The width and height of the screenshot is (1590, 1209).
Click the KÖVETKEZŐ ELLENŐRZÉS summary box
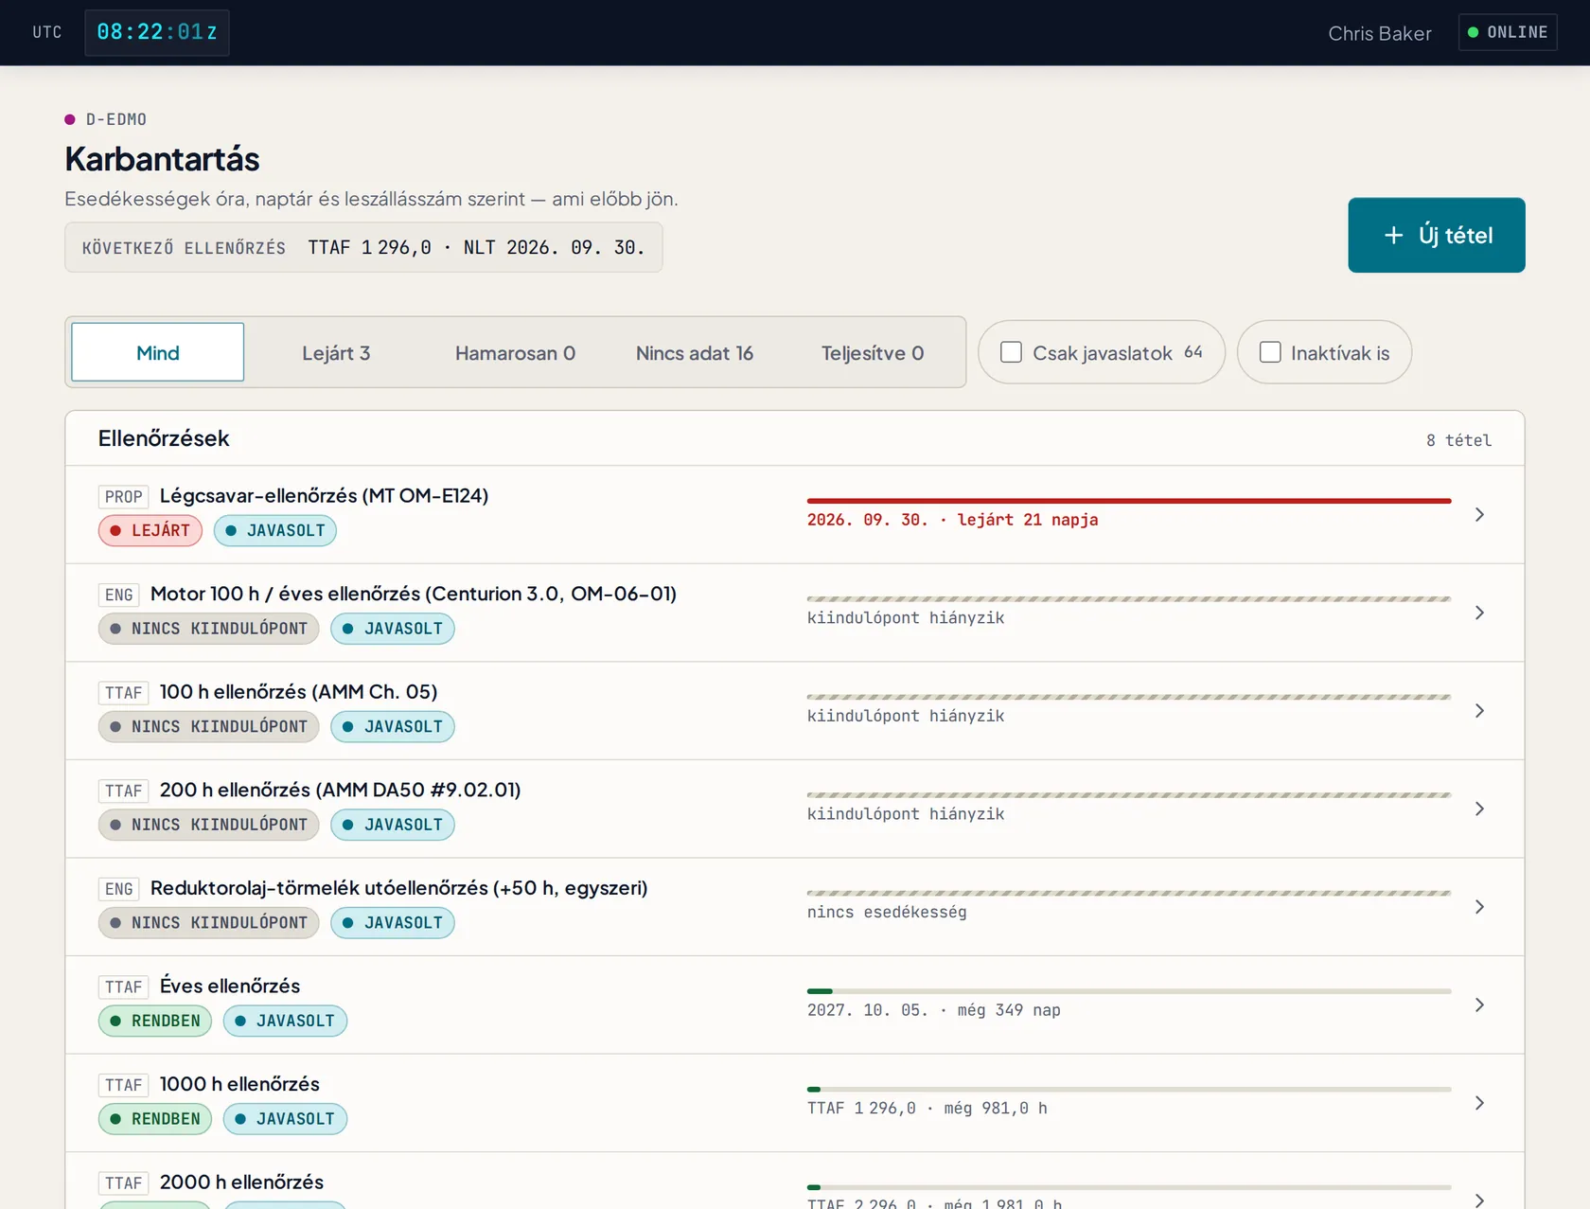[363, 247]
